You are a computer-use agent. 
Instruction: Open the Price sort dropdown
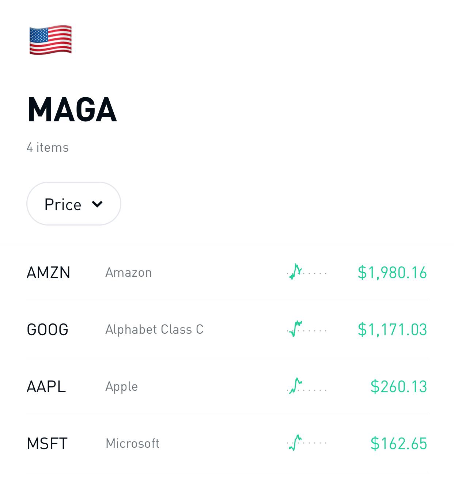coord(74,204)
